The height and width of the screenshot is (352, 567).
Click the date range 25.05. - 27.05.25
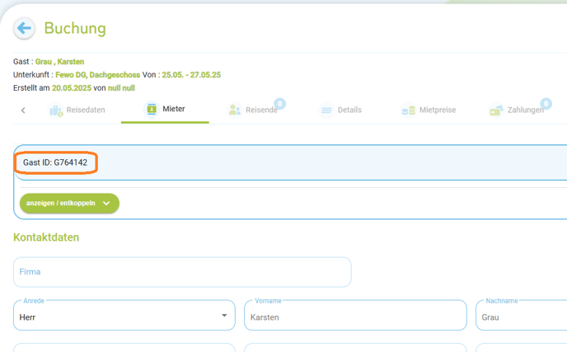click(x=191, y=75)
